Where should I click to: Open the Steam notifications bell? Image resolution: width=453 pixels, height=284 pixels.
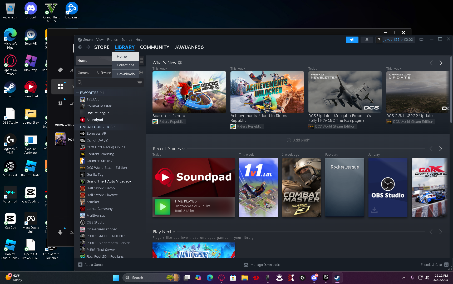pos(367,40)
